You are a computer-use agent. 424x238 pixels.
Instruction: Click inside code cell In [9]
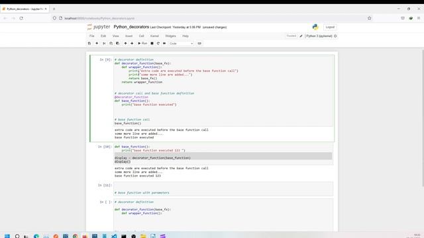pos(223,91)
